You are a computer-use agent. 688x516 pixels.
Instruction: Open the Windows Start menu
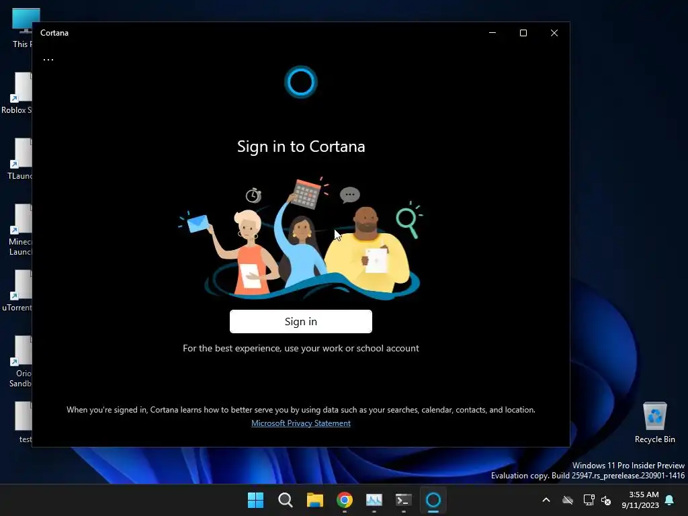255,500
